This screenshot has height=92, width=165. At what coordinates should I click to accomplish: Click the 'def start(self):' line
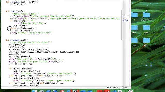(15, 11)
